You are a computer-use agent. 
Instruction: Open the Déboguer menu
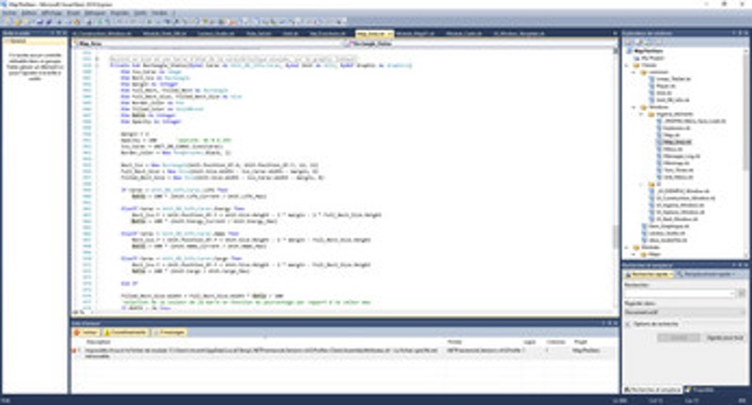[x=95, y=13]
